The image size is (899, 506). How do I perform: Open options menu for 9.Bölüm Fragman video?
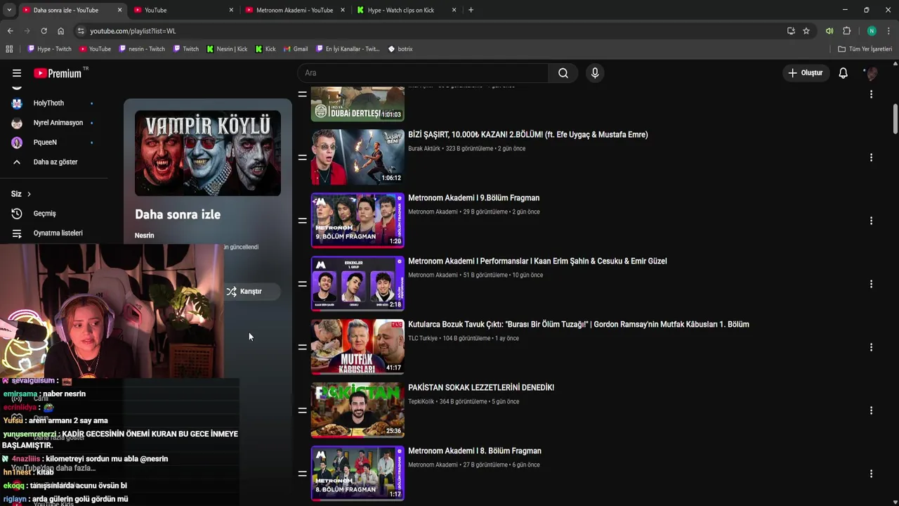871,221
